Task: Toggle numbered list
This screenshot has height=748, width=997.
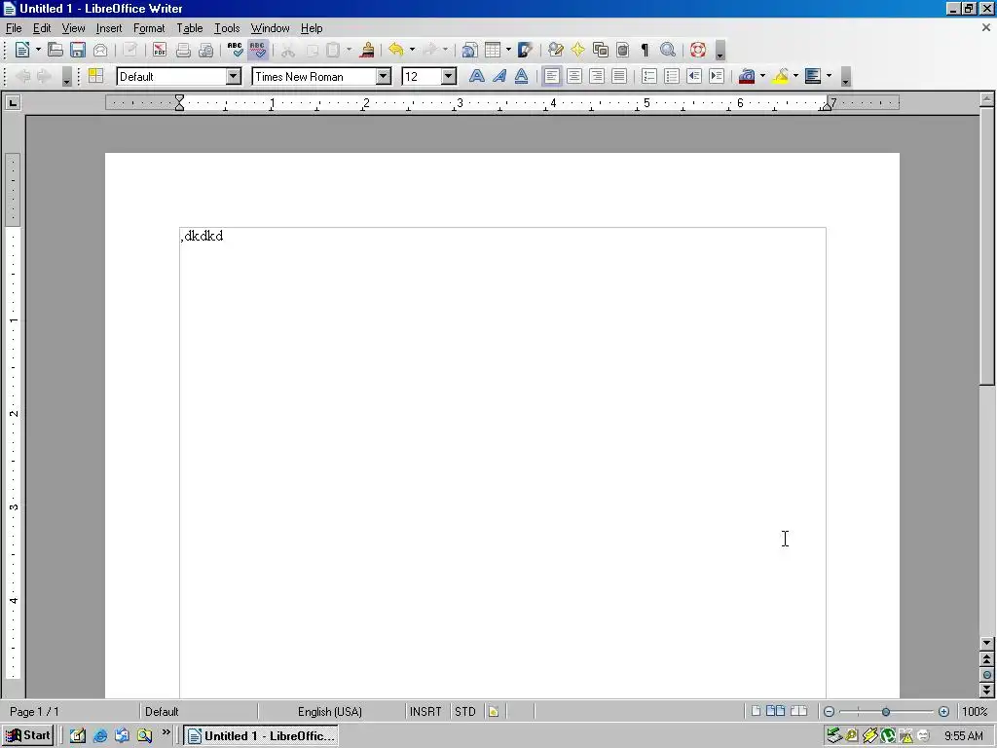Action: point(649,76)
